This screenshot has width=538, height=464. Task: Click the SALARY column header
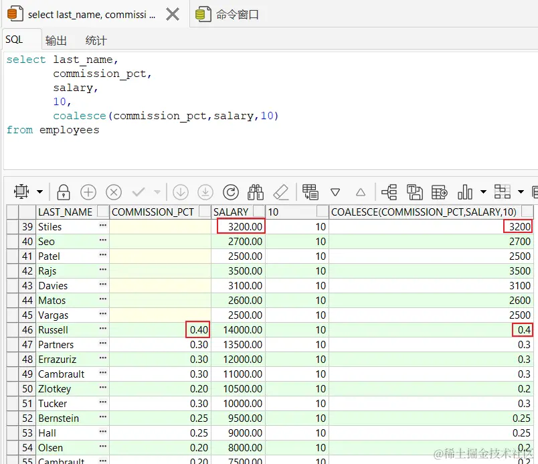[231, 212]
